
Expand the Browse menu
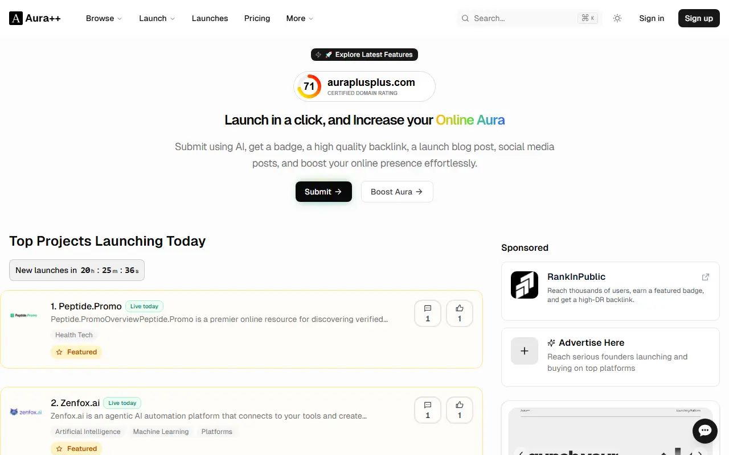(x=104, y=18)
